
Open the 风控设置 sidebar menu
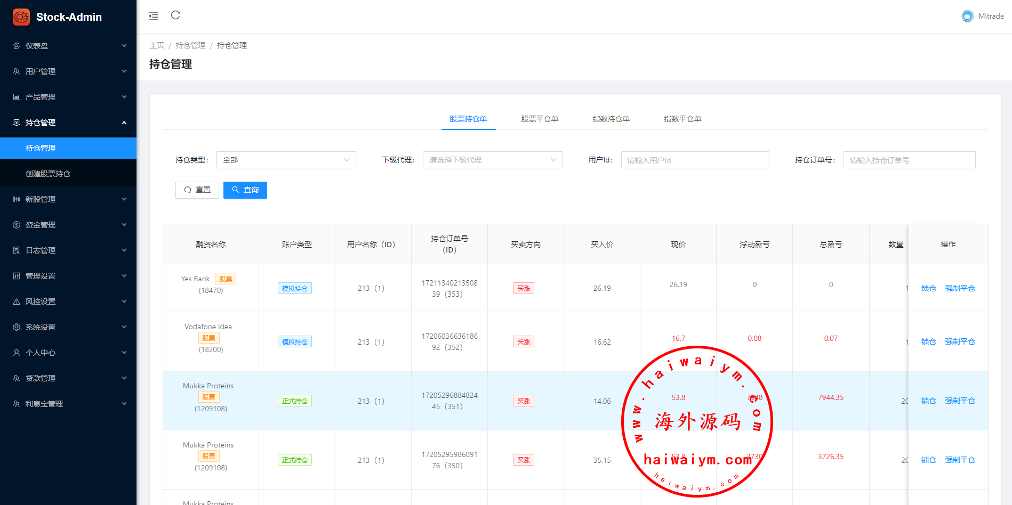pos(68,302)
